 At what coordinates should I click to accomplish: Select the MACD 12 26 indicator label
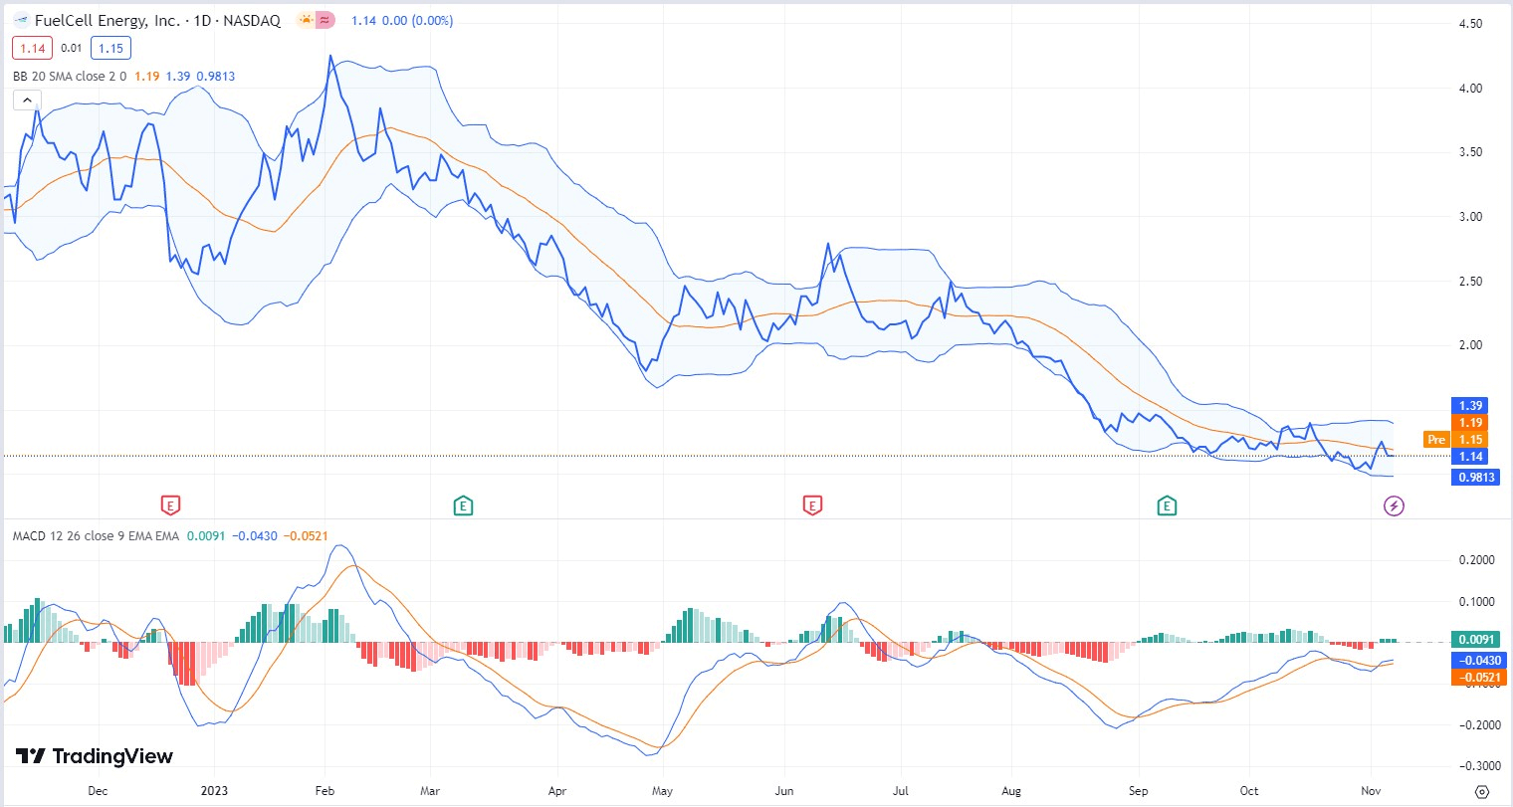(96, 536)
